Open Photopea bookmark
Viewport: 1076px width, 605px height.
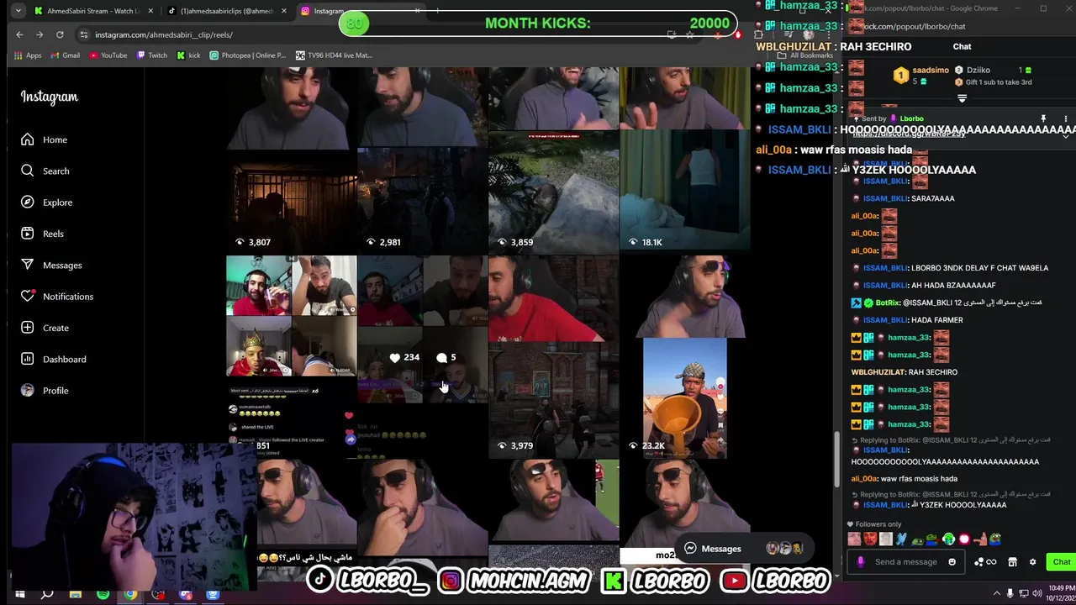pyautogui.click(x=248, y=55)
